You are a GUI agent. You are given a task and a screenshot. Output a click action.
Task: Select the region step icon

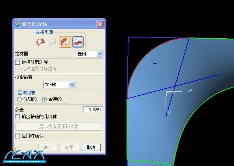78,42
